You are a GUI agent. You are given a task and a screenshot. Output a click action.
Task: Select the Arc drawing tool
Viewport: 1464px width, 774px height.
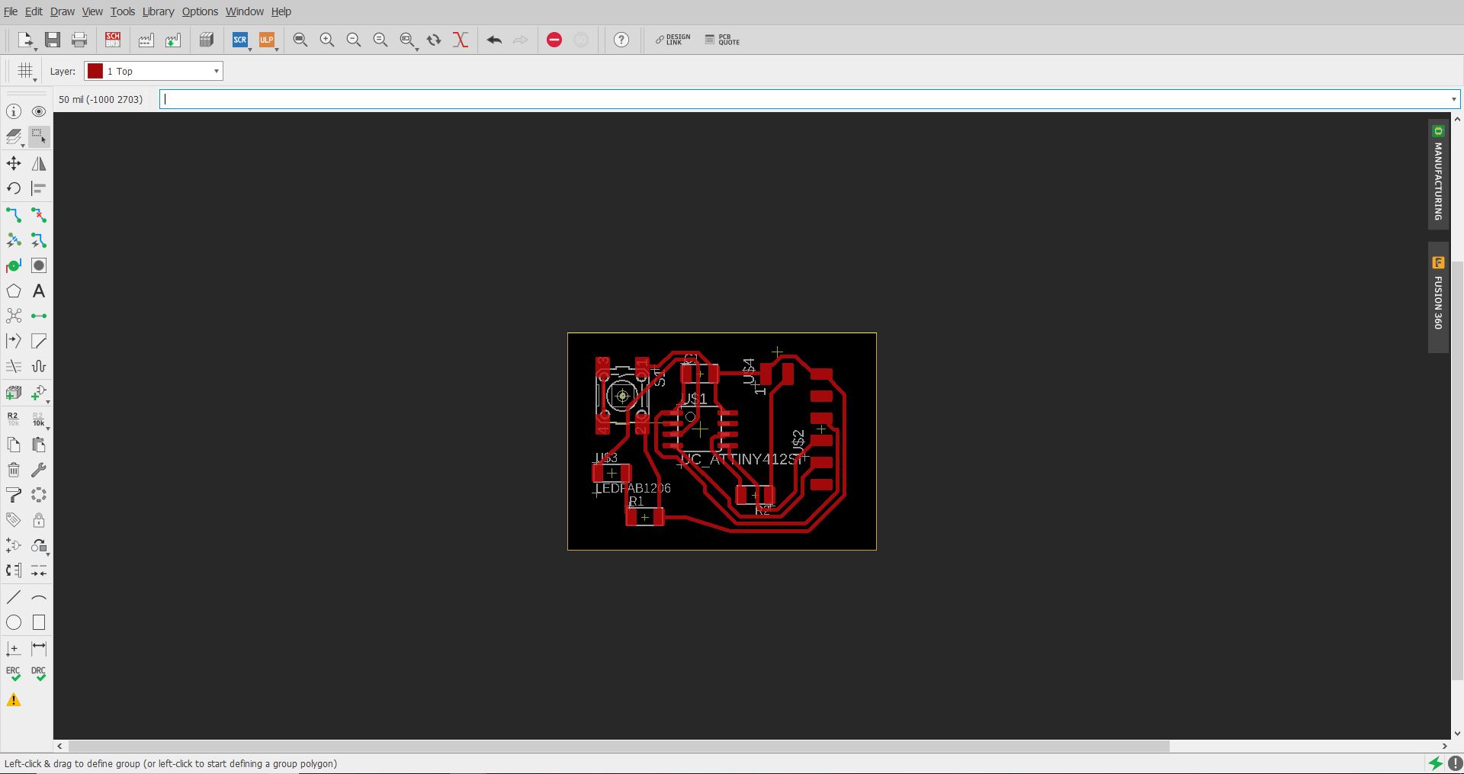coord(39,597)
